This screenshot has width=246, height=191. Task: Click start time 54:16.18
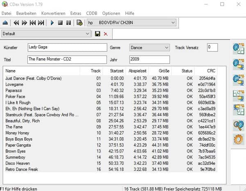[x=116, y=169]
